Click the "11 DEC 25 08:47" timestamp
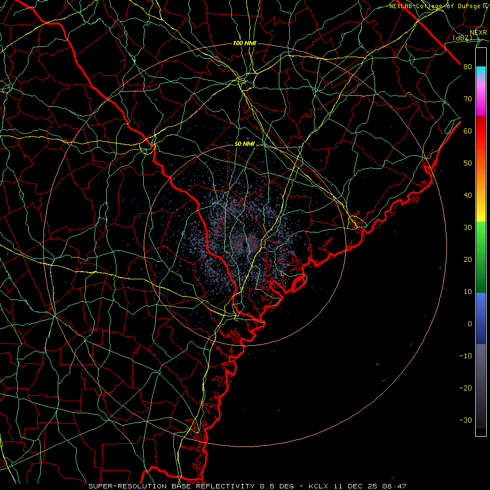490x490 pixels. (369, 486)
